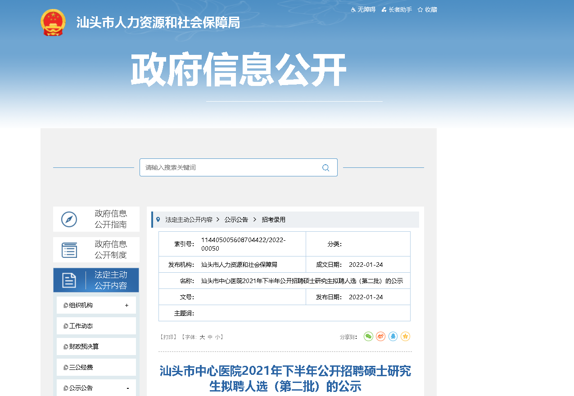Share to Qzone using the yellow star icon

[x=405, y=337]
